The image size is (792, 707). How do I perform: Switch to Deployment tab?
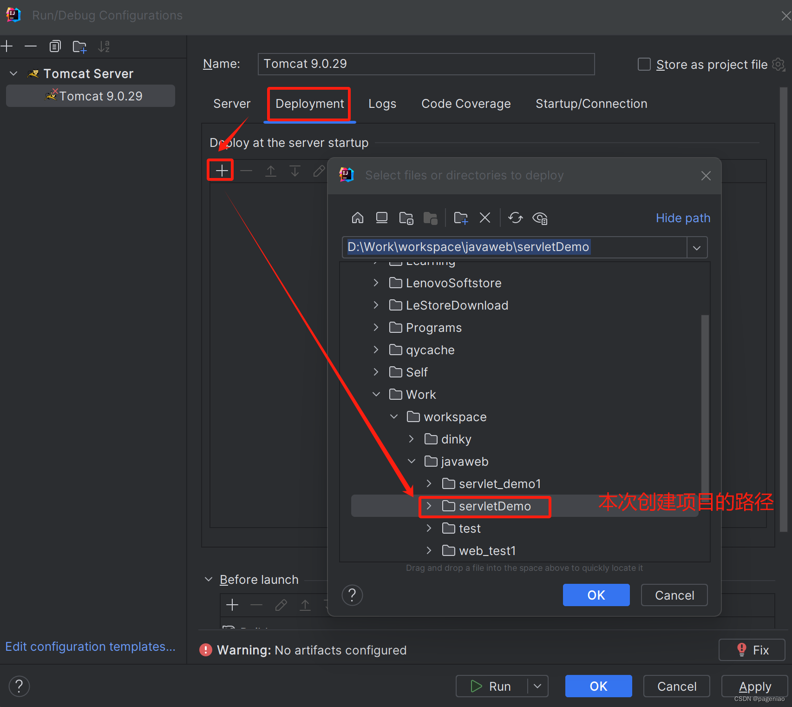(x=310, y=104)
